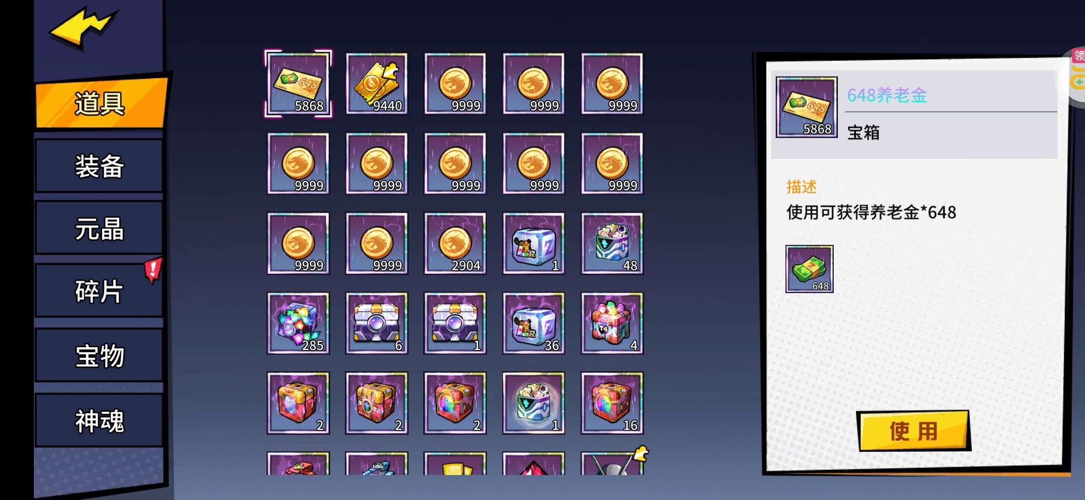Image resolution: width=1085 pixels, height=500 pixels.
Task: Pick the silver camera chest with count 6
Action: pyautogui.click(x=377, y=323)
